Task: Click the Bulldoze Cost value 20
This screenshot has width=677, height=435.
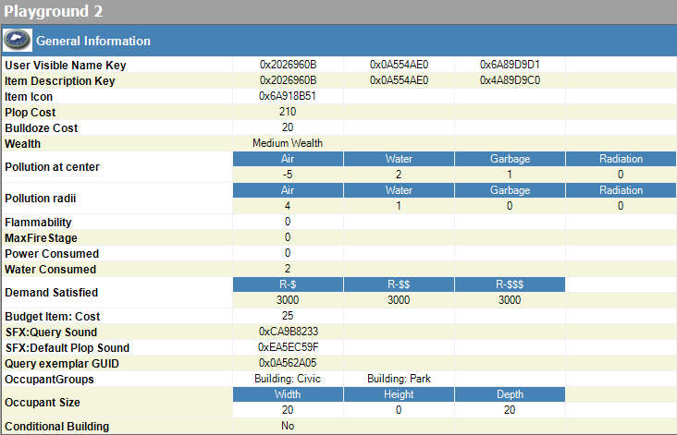Action: coord(288,127)
